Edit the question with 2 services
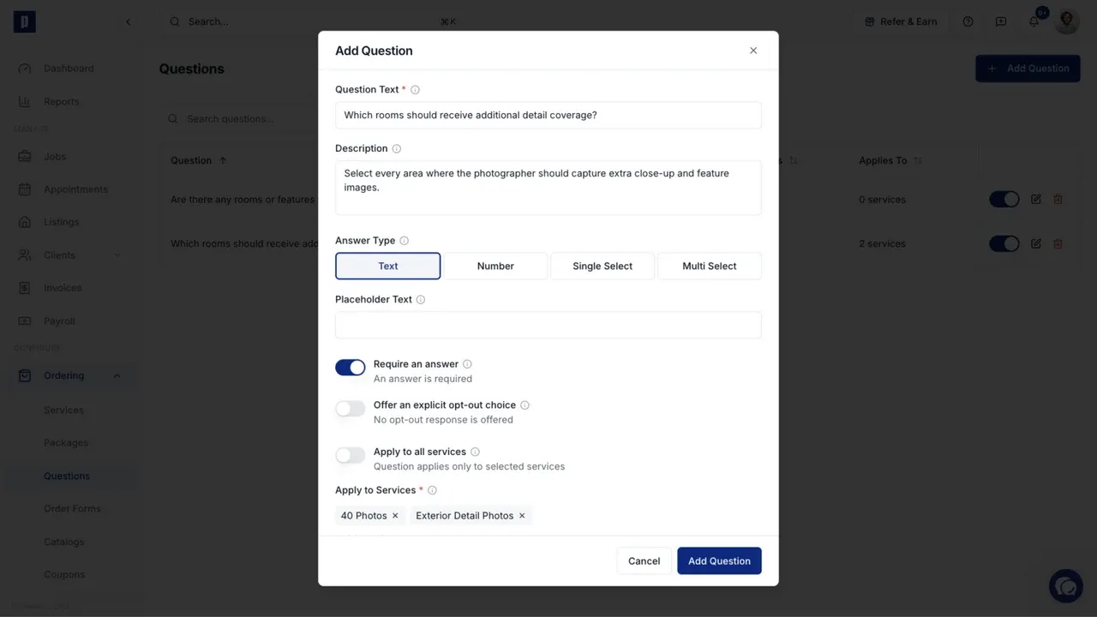1097x617 pixels. click(x=1036, y=243)
